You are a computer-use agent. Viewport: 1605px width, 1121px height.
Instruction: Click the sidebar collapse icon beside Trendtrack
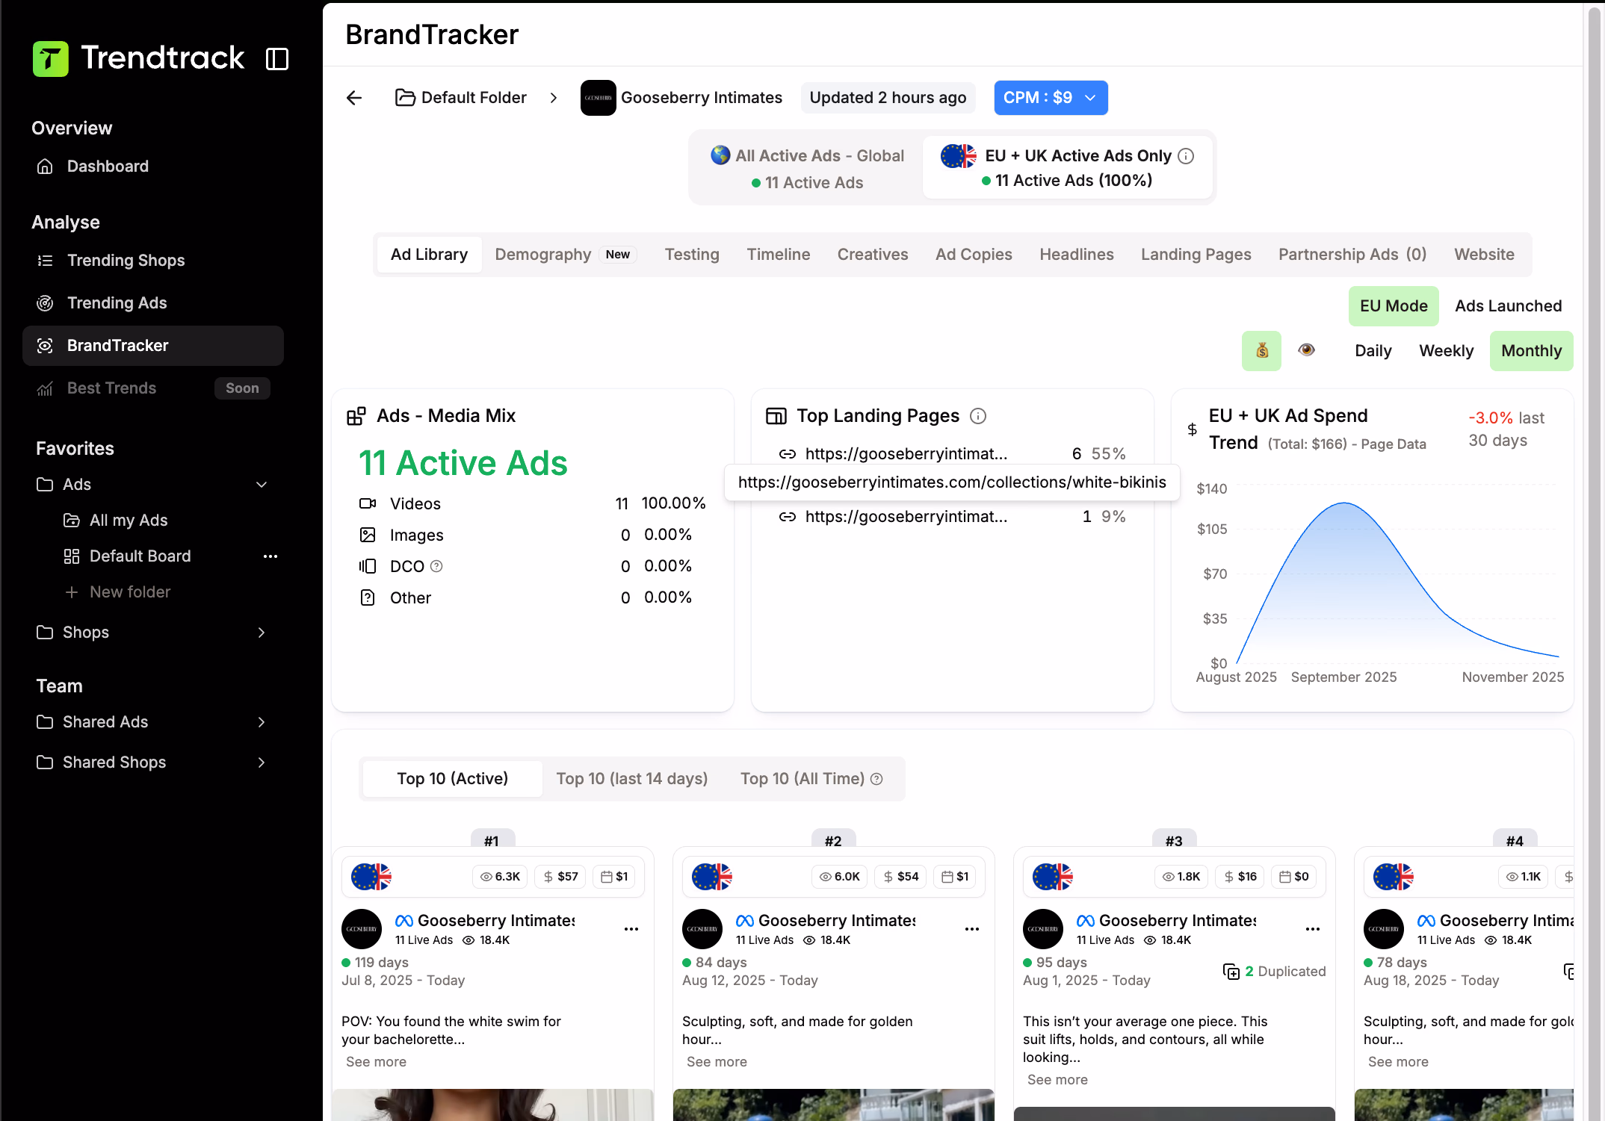tap(276, 58)
